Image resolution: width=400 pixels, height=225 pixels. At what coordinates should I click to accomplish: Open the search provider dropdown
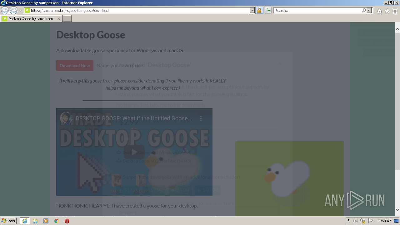coord(369,10)
